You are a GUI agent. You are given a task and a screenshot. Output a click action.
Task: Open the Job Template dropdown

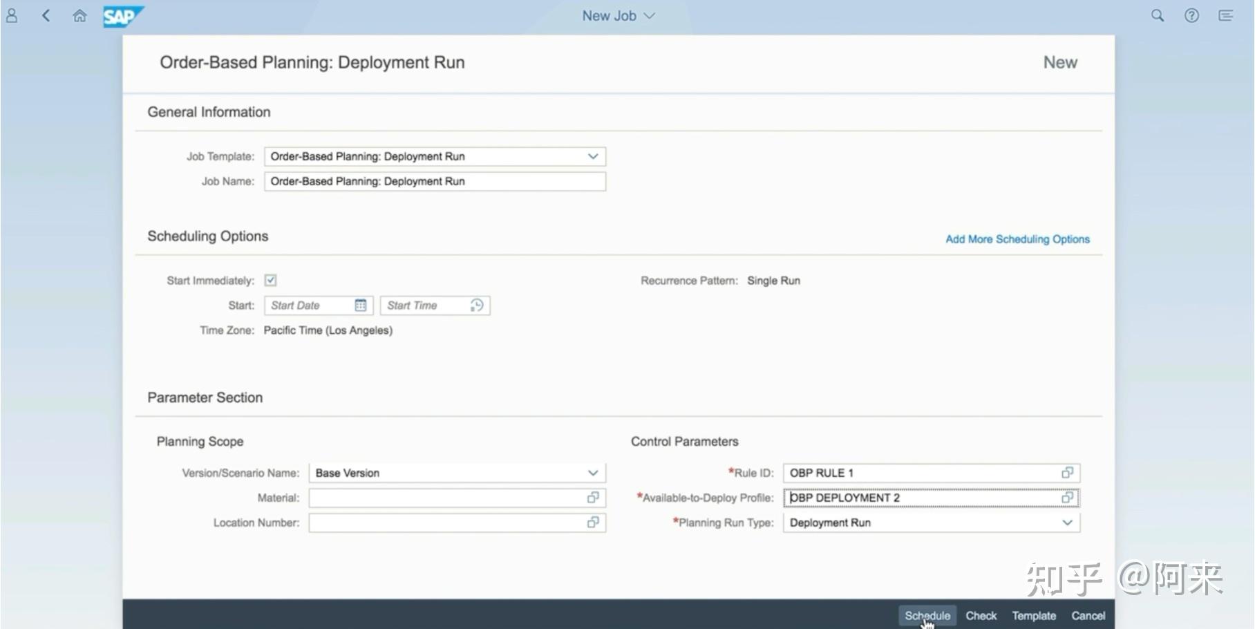(x=593, y=156)
